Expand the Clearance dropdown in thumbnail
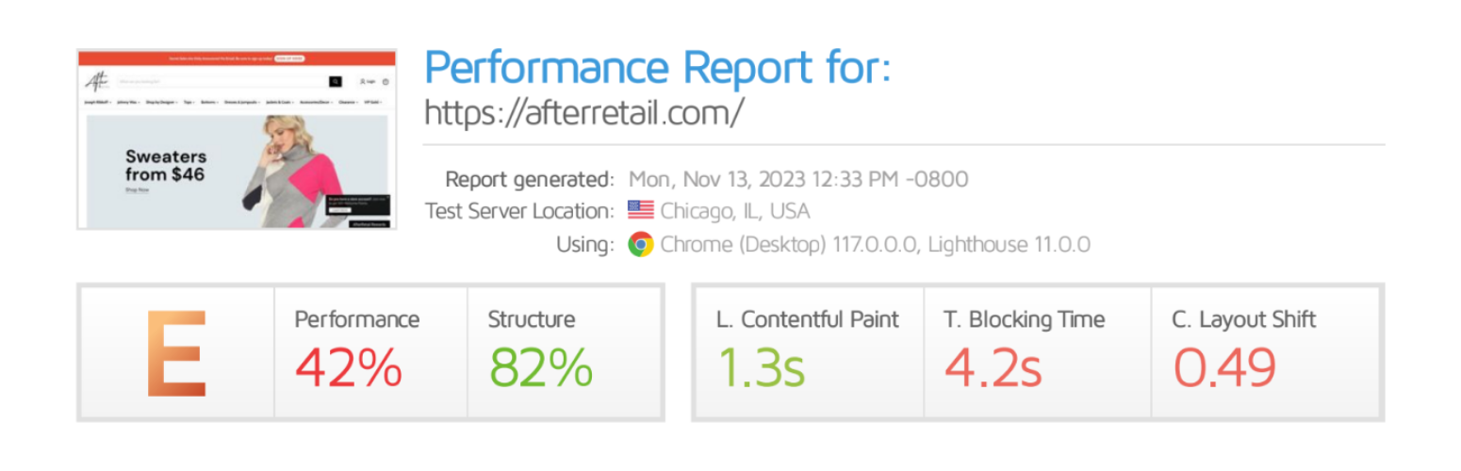This screenshot has width=1461, height=471. click(348, 102)
